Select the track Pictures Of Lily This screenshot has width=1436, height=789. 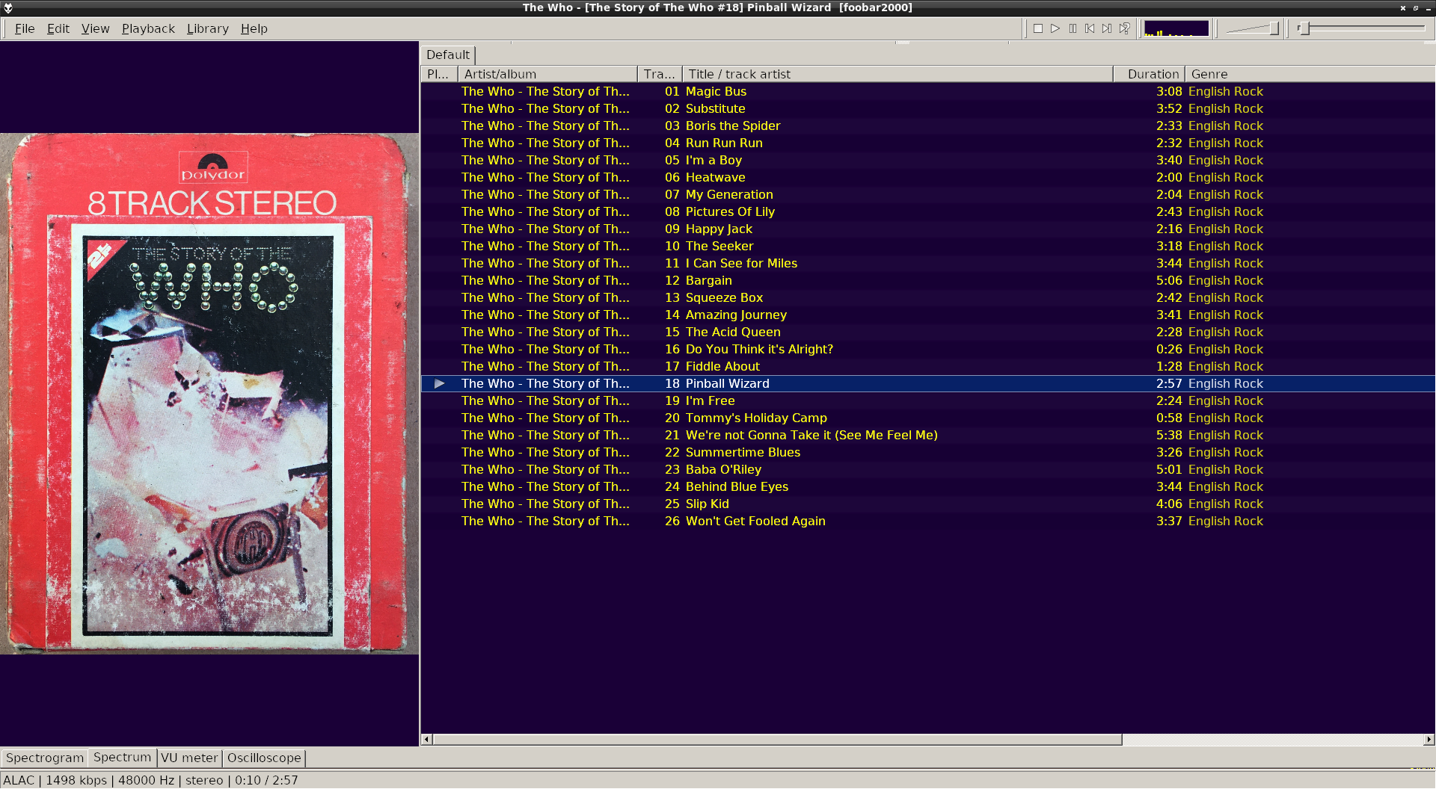(927, 211)
